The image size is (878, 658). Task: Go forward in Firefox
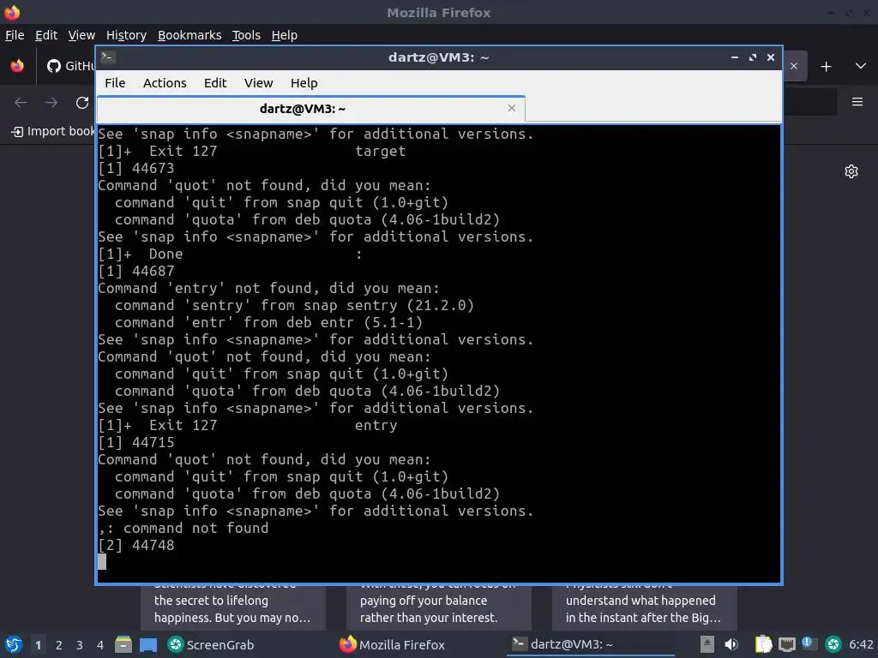(x=51, y=103)
